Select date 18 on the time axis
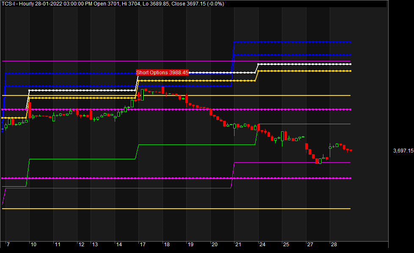The image size is (414, 253). [x=167, y=245]
